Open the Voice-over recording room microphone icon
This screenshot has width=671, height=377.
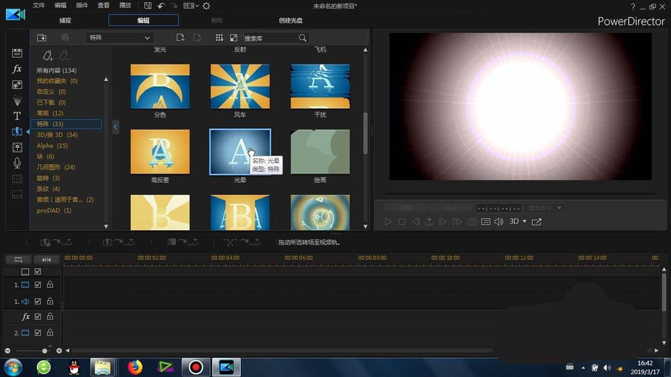tap(17, 163)
